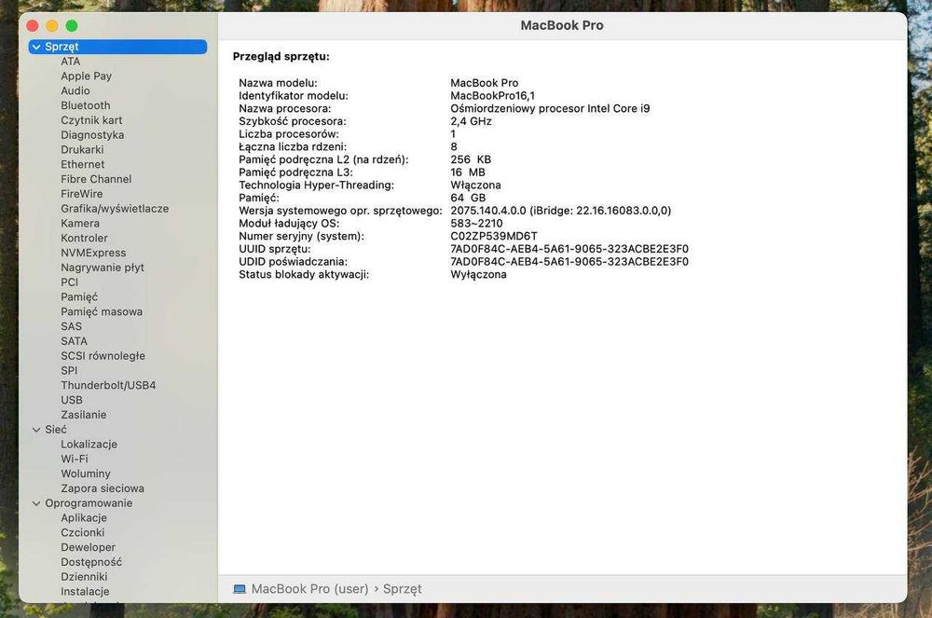Click the MacBook Pro window title
932x618 pixels.
[562, 25]
